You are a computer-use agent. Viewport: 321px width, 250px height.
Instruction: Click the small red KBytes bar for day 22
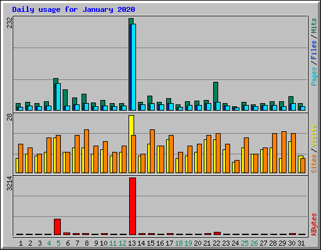coord(217,234)
